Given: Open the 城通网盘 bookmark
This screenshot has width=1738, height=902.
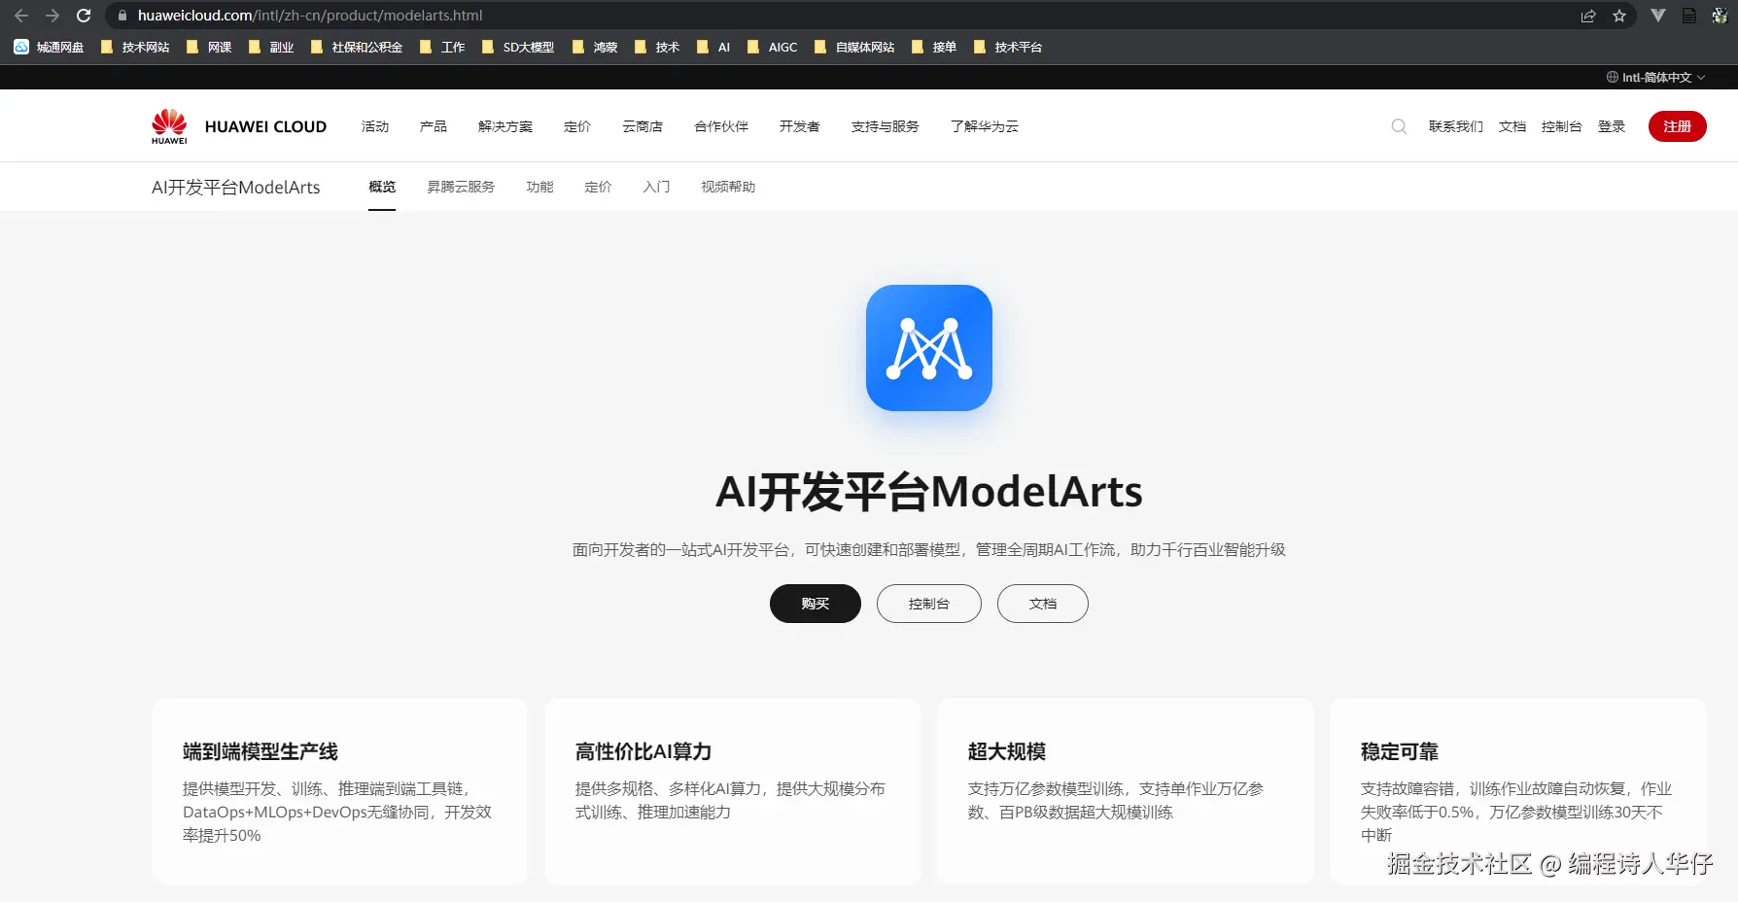Looking at the screenshot, I should point(49,47).
